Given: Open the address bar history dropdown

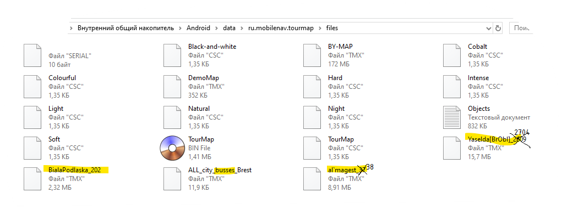Looking at the screenshot, I should tap(489, 28).
